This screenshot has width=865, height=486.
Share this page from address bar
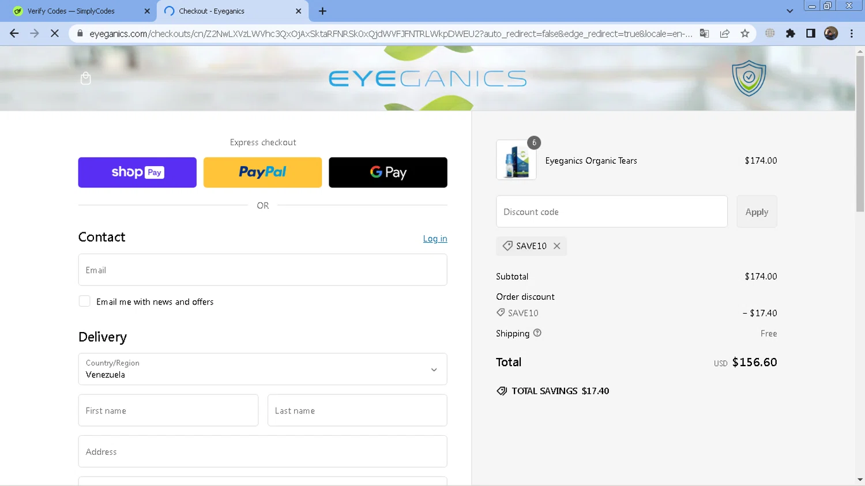click(x=725, y=33)
